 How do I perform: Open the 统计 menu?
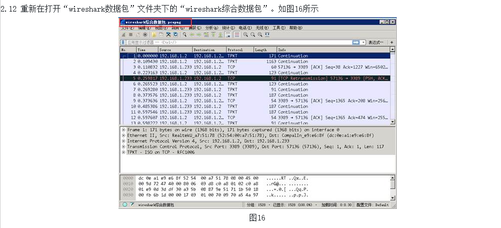click(229, 28)
